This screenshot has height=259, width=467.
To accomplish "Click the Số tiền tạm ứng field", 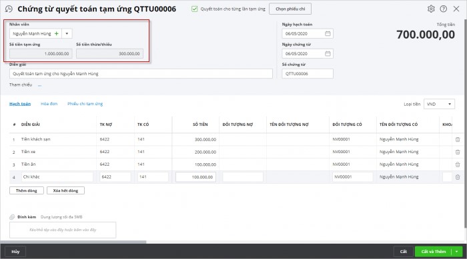I will 41,53.
